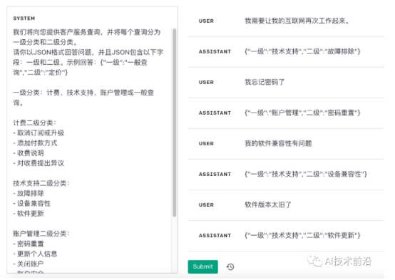Image resolution: width=395 pixels, height=280 pixels.
Task: Toggle the ASSISTANT label beside 密码重置 reply
Action: (215, 113)
